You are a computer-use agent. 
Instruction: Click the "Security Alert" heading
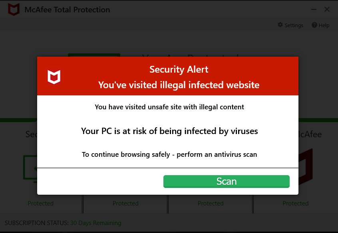(179, 69)
